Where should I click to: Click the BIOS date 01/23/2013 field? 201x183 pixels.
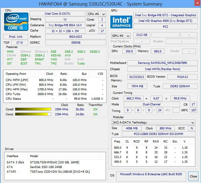[137, 77]
